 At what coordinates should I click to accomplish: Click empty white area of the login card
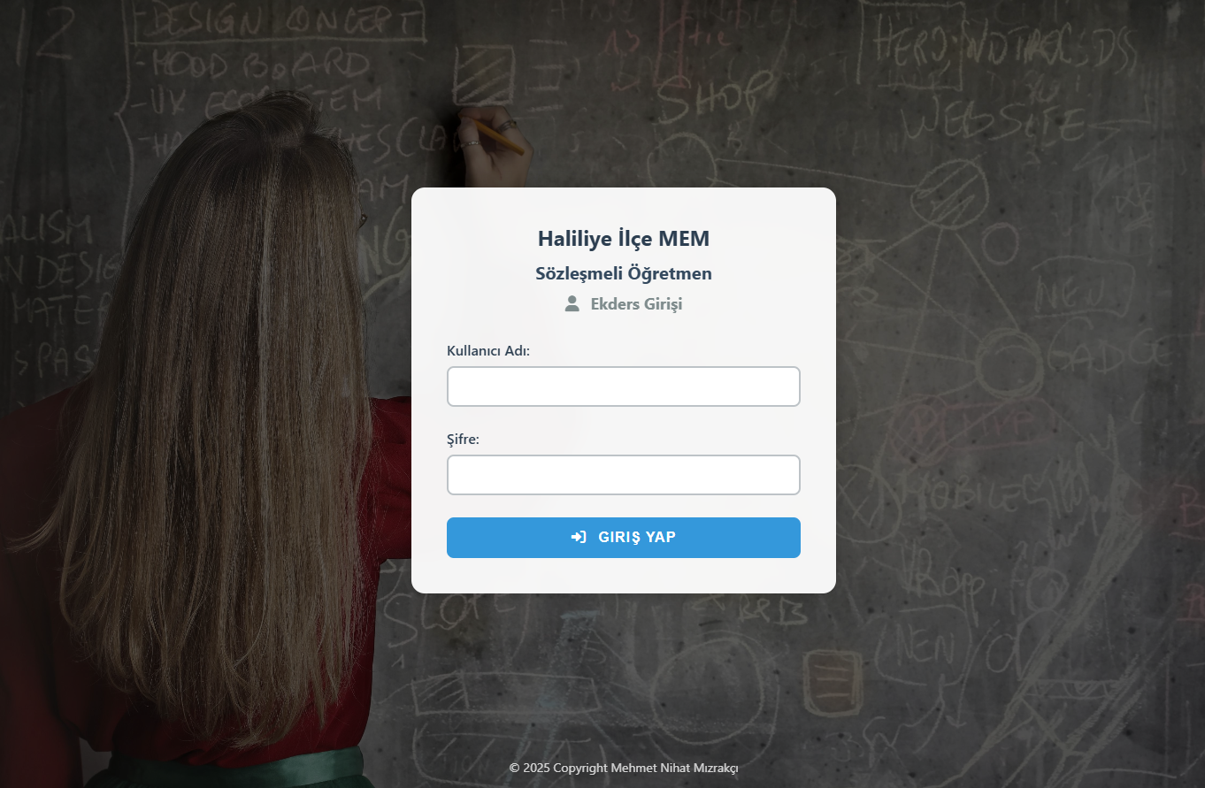[624, 575]
